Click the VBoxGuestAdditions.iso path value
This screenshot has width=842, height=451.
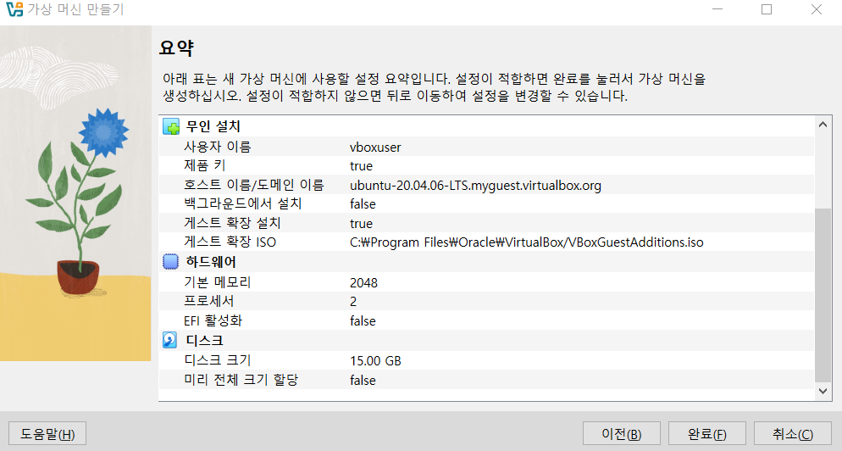(x=526, y=242)
